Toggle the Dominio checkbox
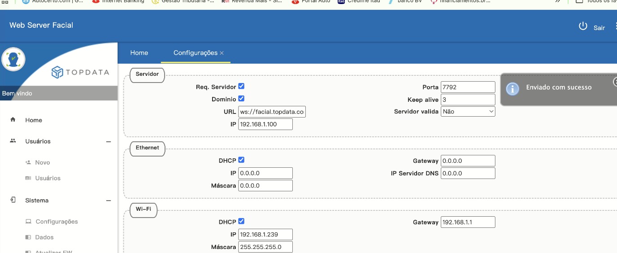Screen dimensions: 617x253 (241, 99)
